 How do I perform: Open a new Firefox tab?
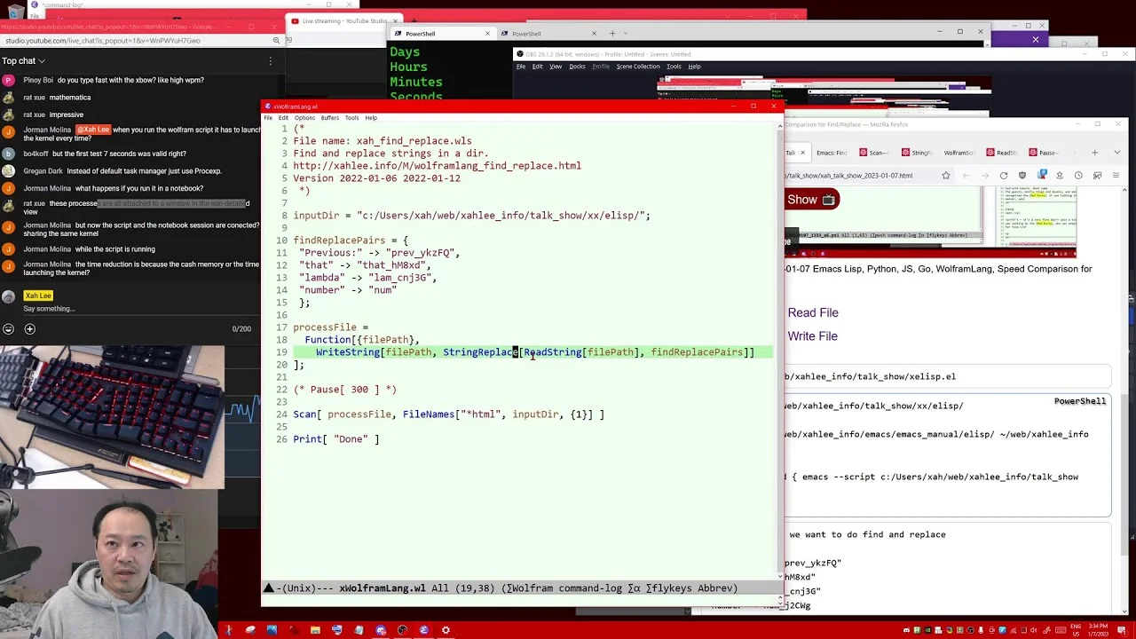coord(1094,153)
